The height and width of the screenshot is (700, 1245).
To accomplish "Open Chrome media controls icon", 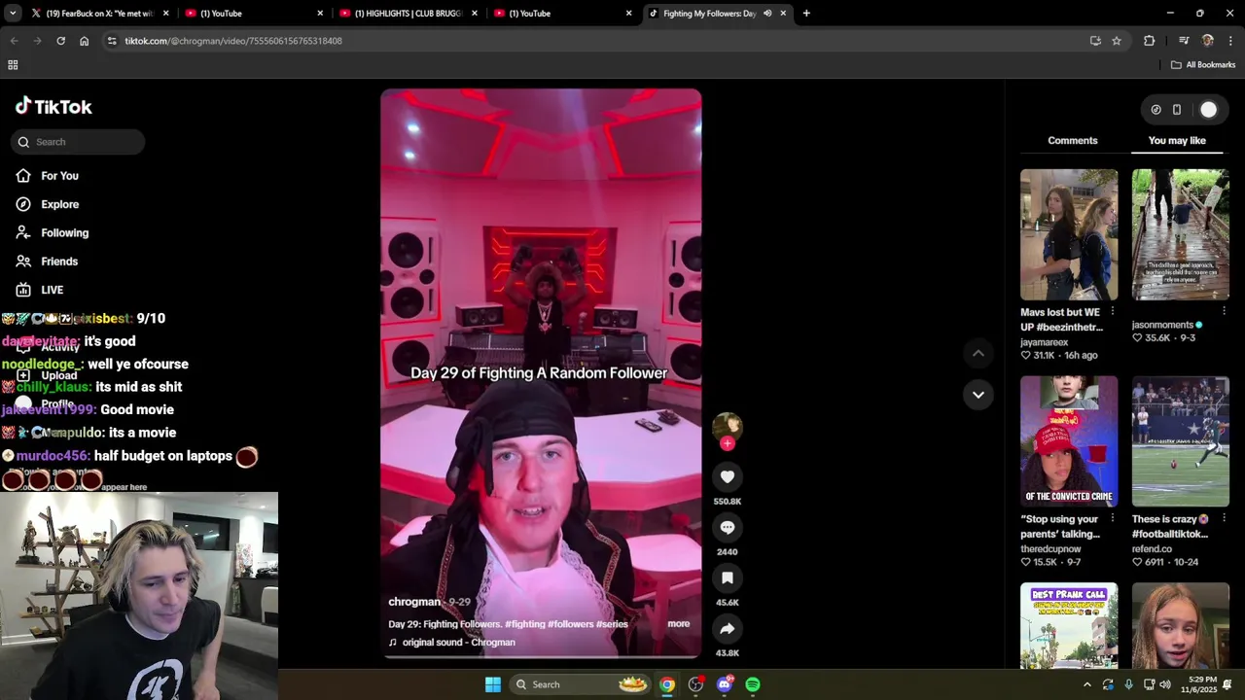I will (x=1184, y=41).
